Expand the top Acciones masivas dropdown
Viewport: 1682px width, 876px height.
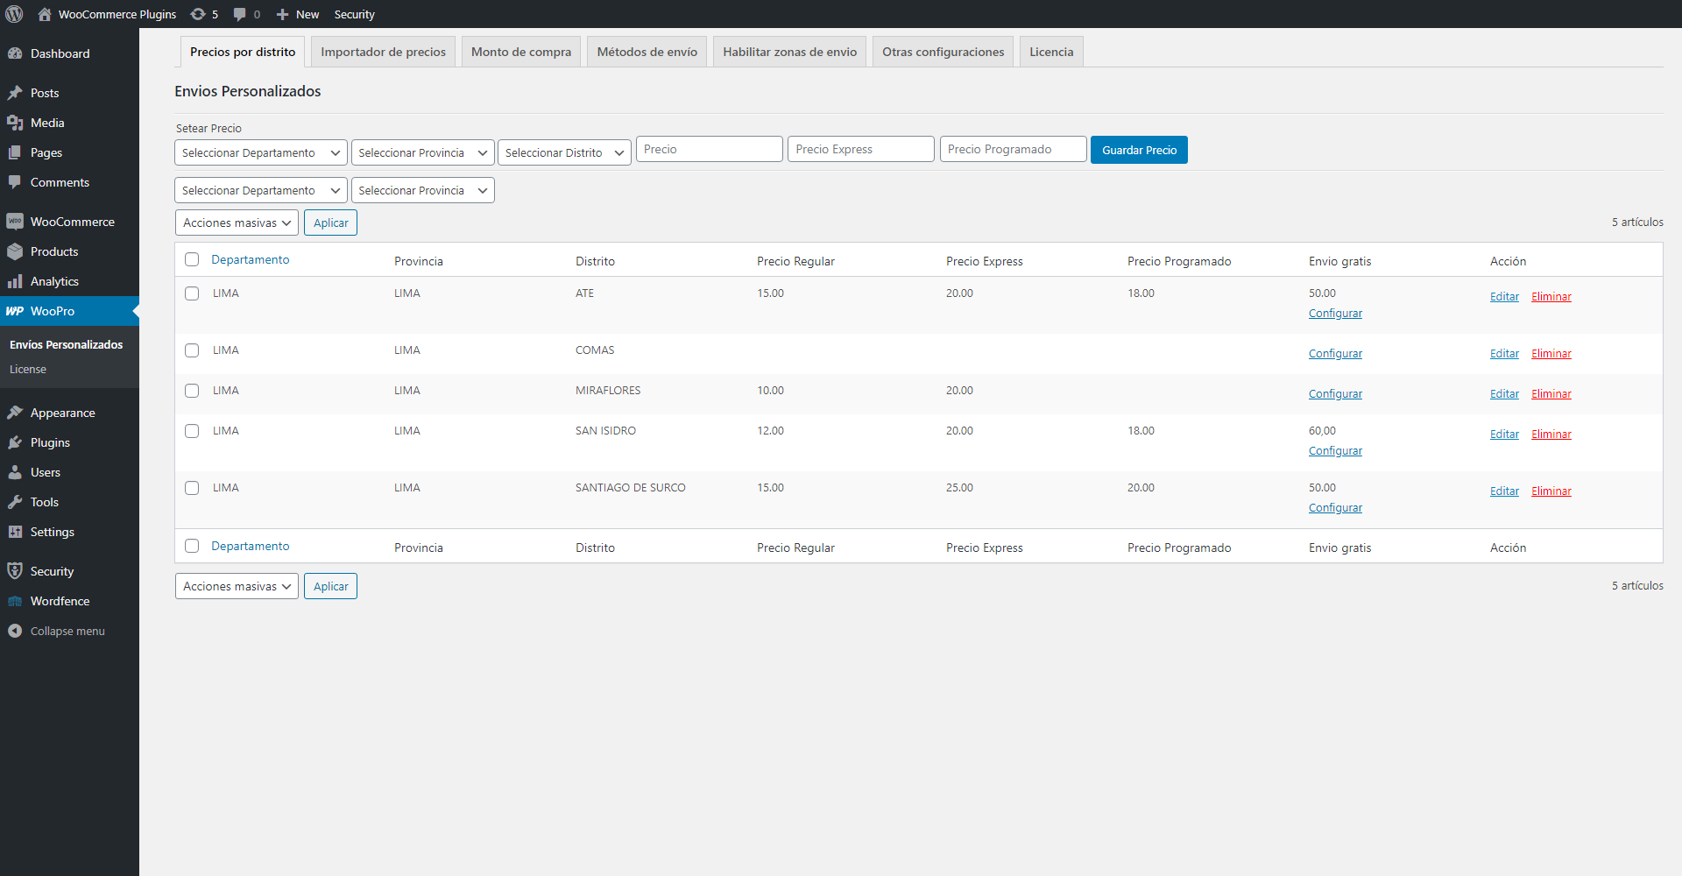[x=237, y=223]
